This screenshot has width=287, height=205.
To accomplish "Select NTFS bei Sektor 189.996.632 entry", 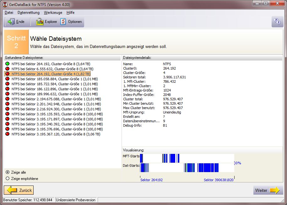I will point(55,94).
